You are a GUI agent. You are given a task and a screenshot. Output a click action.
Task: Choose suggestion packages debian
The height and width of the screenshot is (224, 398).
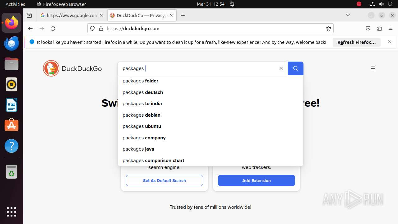click(211, 115)
